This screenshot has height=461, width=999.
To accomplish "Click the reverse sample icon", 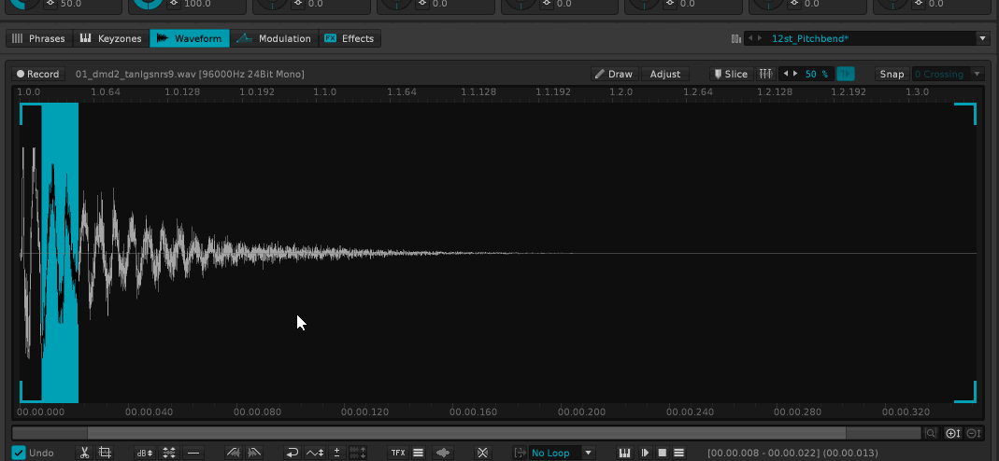I will tap(292, 453).
